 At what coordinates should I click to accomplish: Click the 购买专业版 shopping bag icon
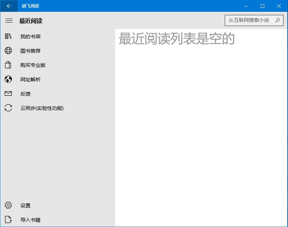9,65
